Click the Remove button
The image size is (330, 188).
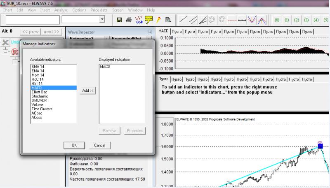[x=109, y=131]
